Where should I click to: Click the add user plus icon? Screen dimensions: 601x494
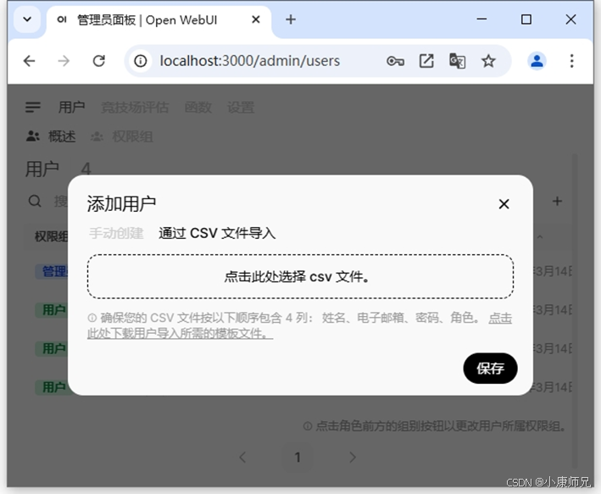(557, 201)
